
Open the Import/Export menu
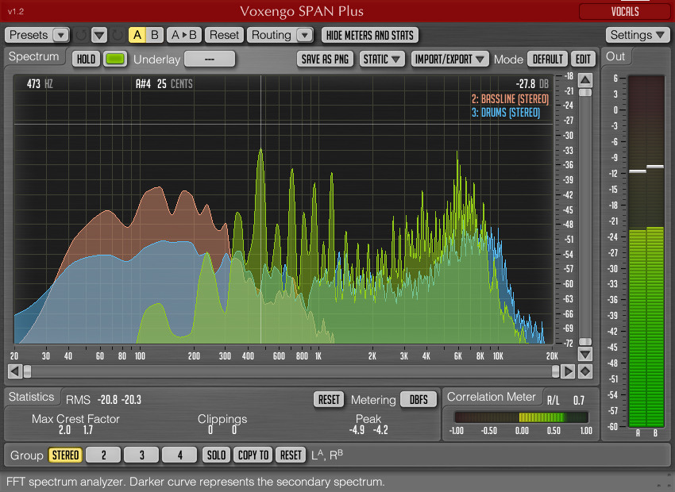pyautogui.click(x=449, y=59)
